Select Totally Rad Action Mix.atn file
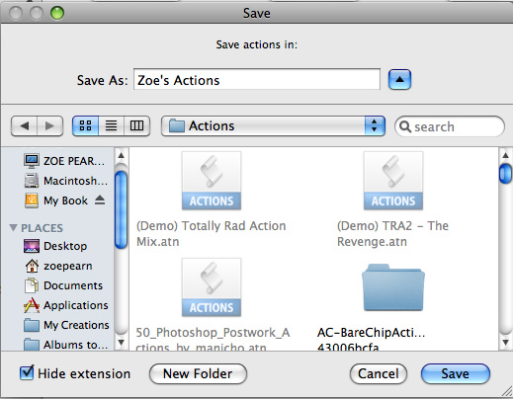 click(x=212, y=181)
